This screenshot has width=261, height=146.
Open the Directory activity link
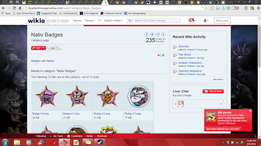pyautogui.click(x=184, y=46)
